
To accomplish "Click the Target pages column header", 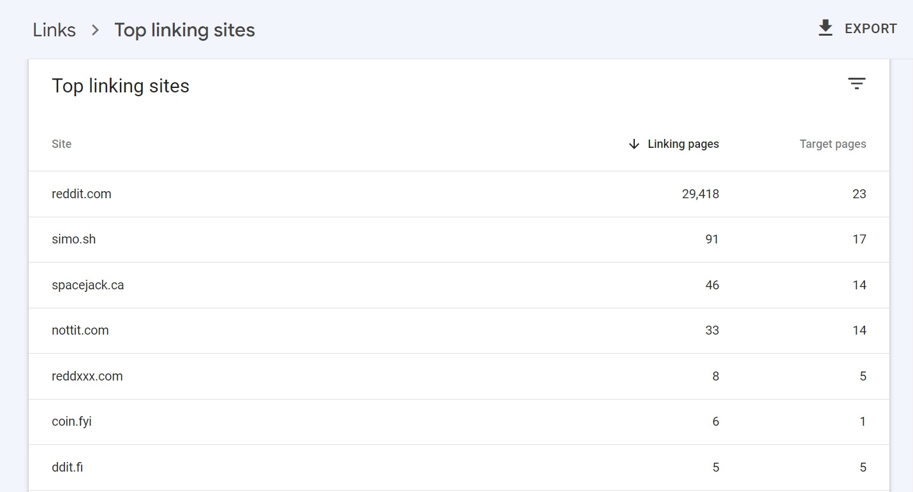I will pos(833,144).
